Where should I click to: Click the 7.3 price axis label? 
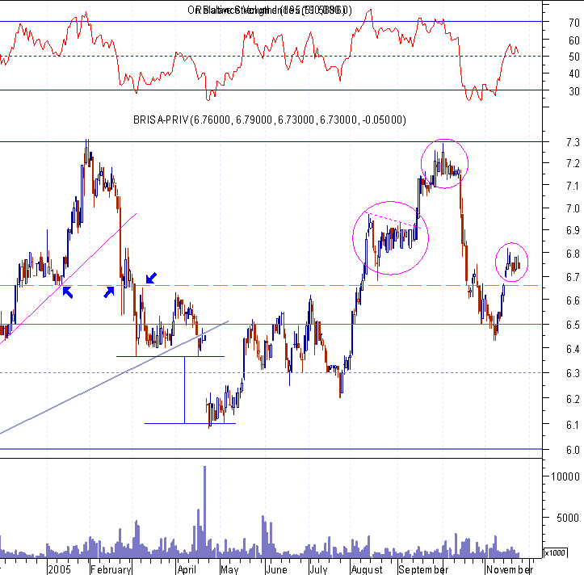(573, 142)
